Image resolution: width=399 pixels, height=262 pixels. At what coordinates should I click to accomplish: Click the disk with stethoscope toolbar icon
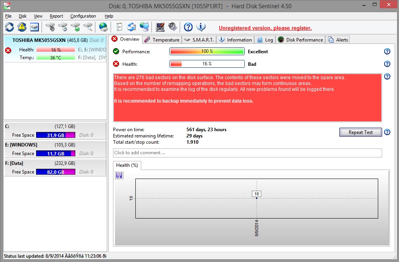[50, 27]
